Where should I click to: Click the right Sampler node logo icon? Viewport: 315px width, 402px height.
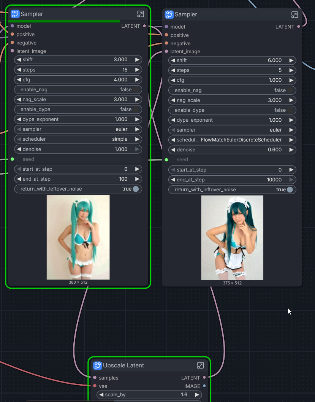pos(169,14)
